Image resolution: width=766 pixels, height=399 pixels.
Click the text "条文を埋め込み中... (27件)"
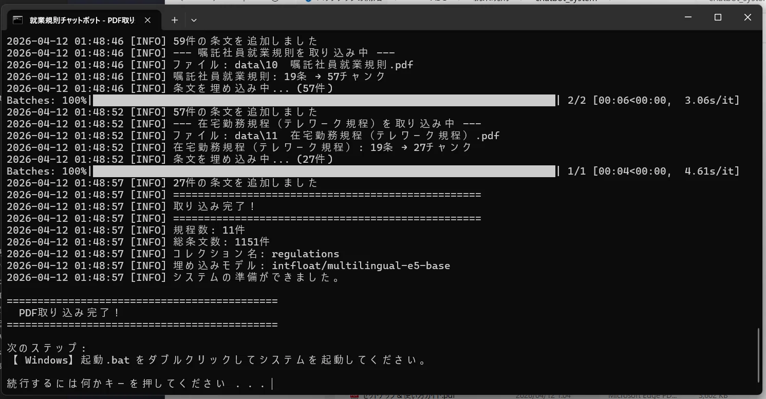pos(253,159)
